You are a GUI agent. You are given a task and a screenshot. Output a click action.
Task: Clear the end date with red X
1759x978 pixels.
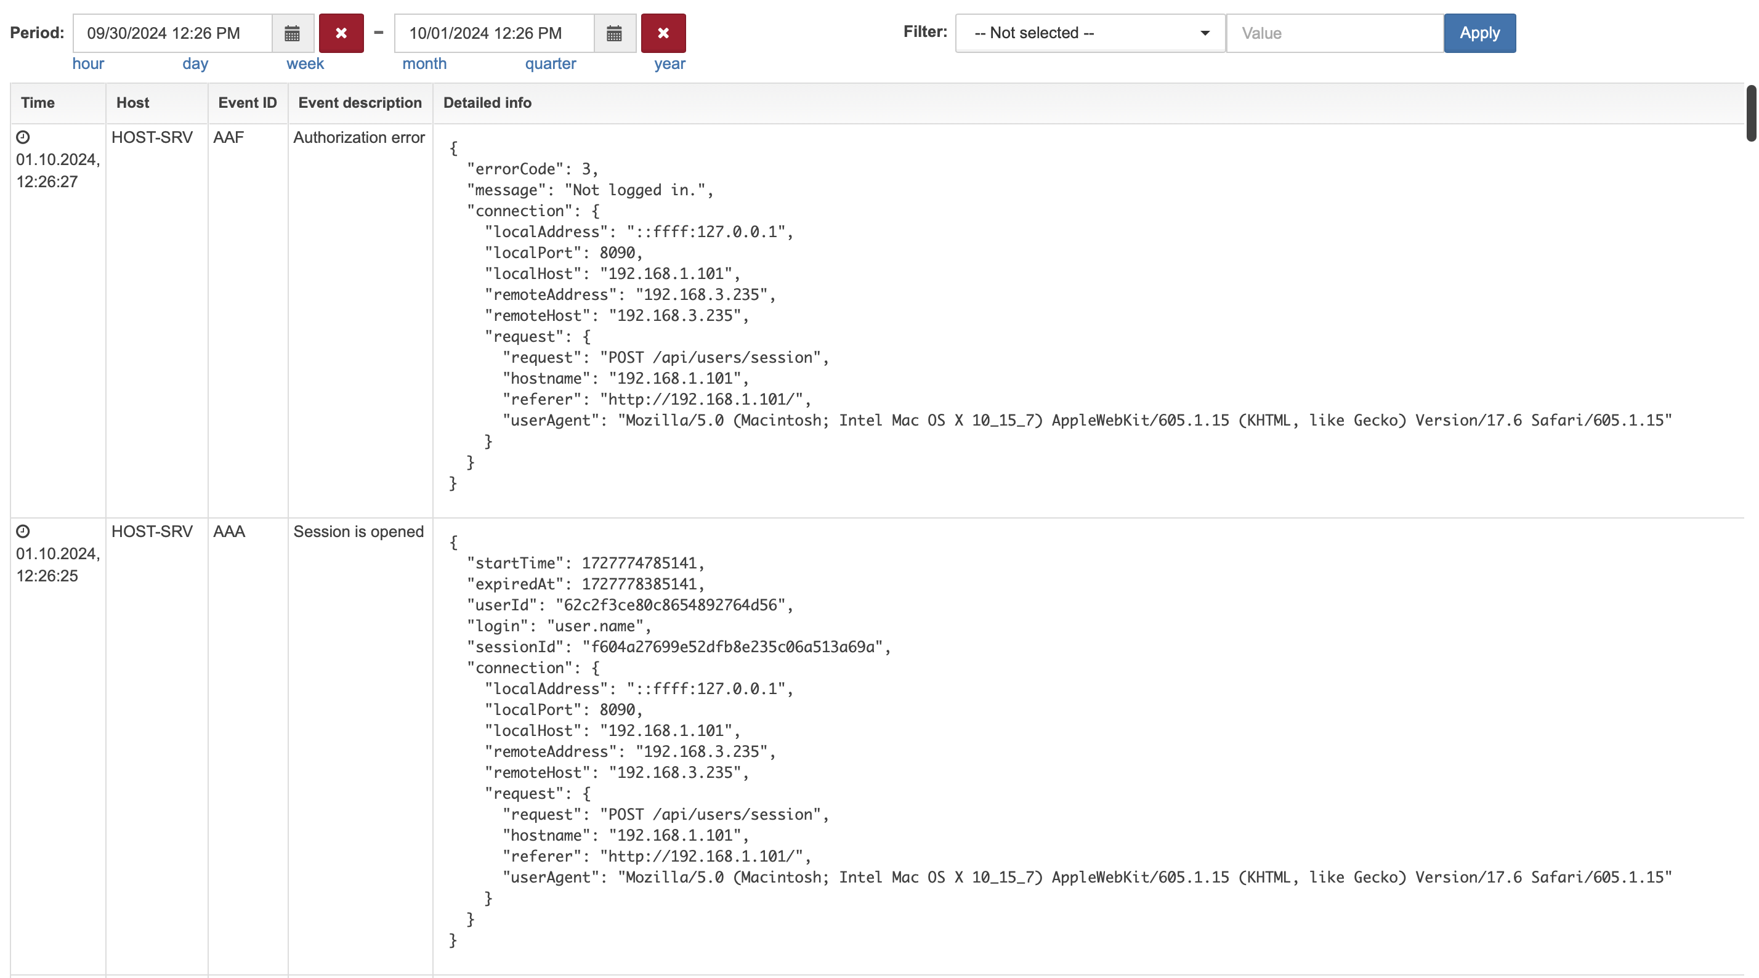click(x=663, y=33)
